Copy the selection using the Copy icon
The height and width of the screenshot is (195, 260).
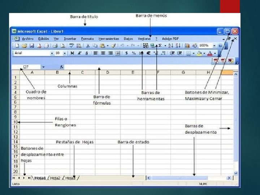pyautogui.click(x=95, y=45)
